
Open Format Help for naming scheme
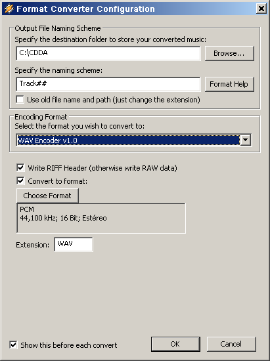[x=229, y=84]
